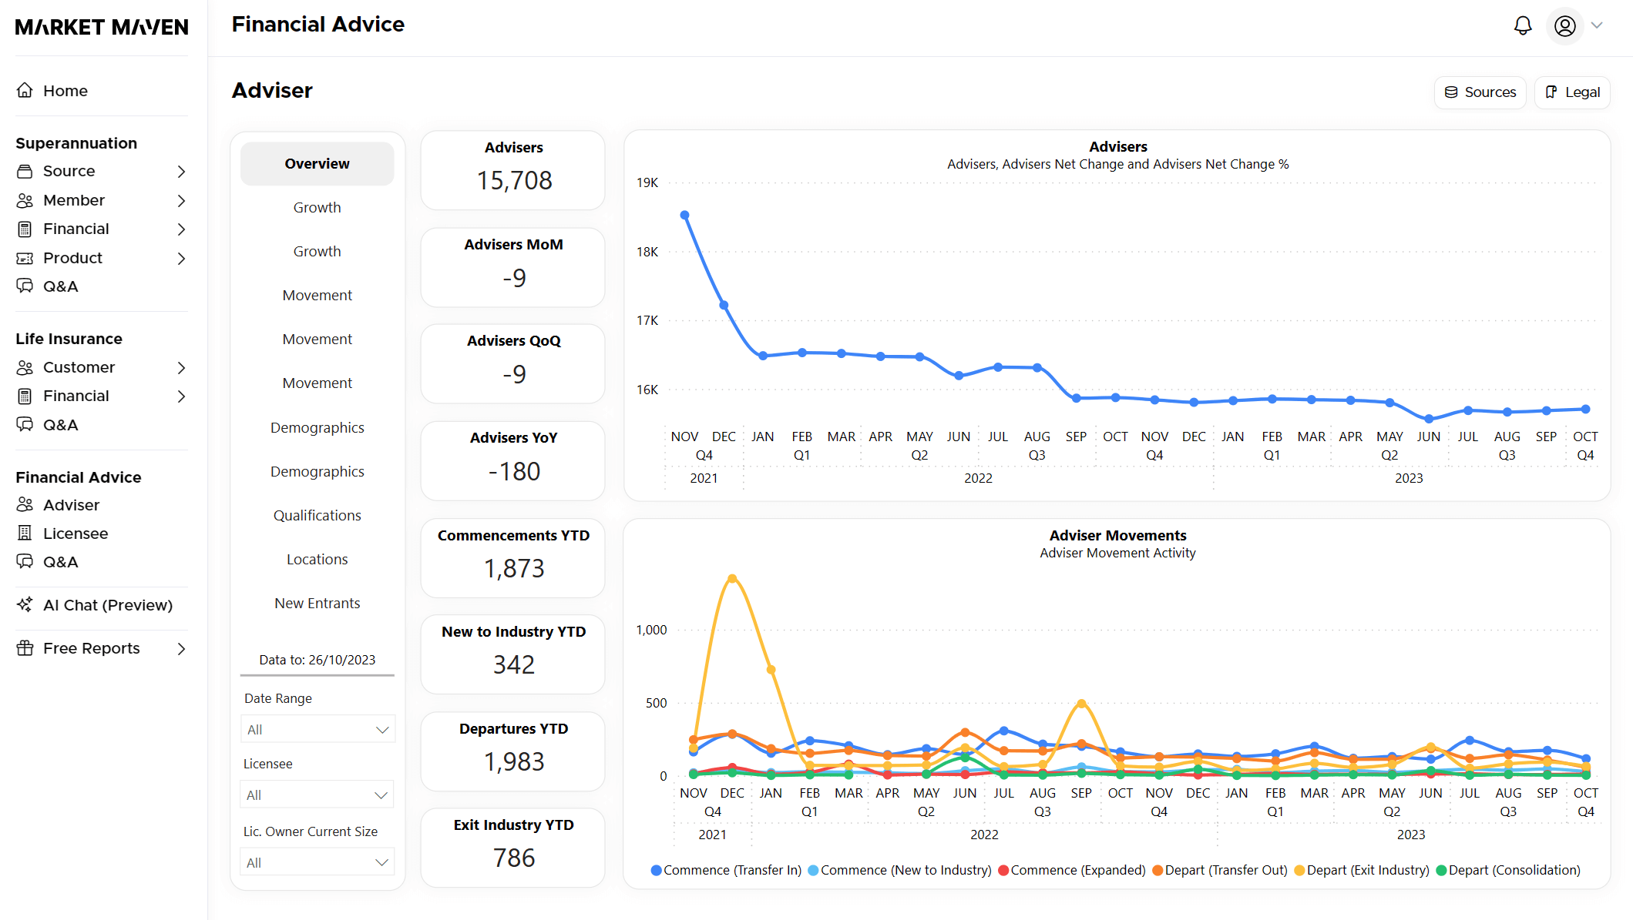This screenshot has height=920, width=1633.
Task: Open the Home page from the sidebar
Action: (x=65, y=90)
